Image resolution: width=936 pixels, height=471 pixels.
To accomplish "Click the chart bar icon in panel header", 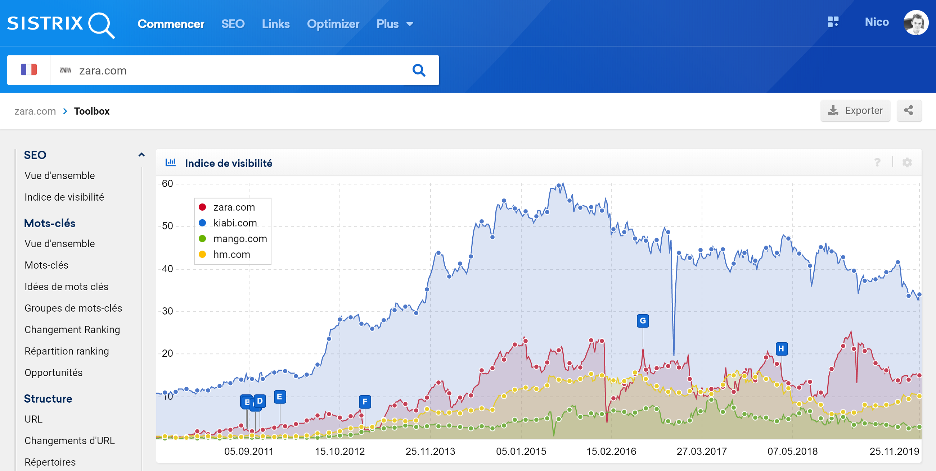I will click(170, 163).
